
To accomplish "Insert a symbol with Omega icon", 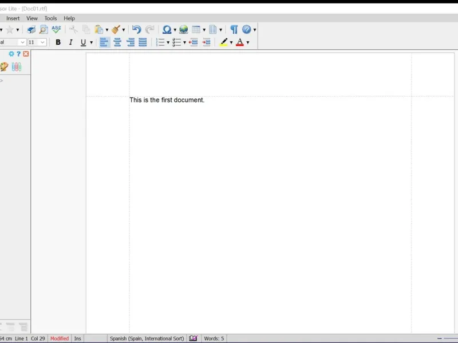I will [x=167, y=30].
